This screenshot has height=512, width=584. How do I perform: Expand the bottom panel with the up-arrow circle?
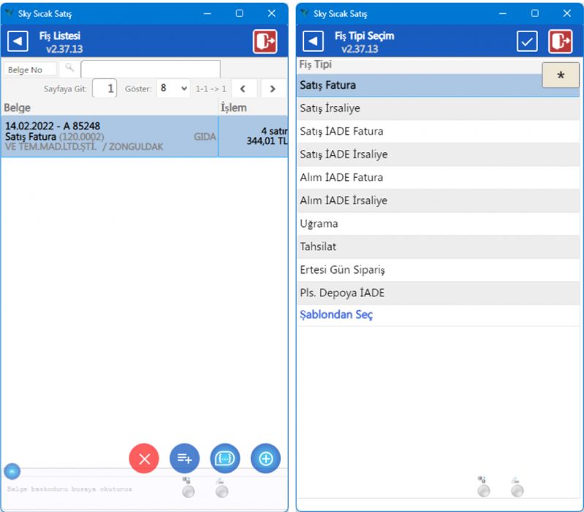(12, 472)
